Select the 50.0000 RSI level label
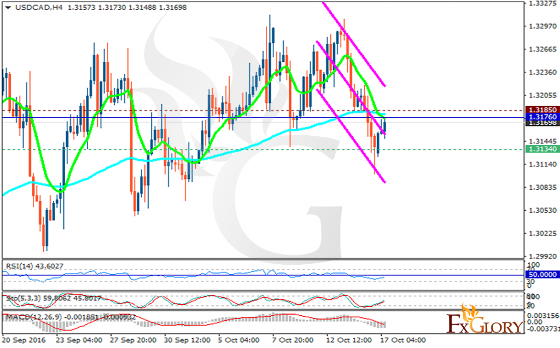This screenshot has width=560, height=348. click(542, 274)
